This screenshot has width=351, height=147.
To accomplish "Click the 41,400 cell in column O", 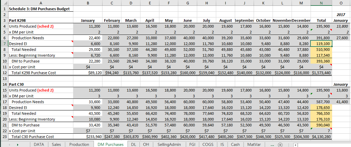I will [x=341, y=102].
